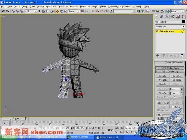This screenshot has height=140, width=187.
Task: Activate the Select and Scale tool
Action: (x=65, y=11)
